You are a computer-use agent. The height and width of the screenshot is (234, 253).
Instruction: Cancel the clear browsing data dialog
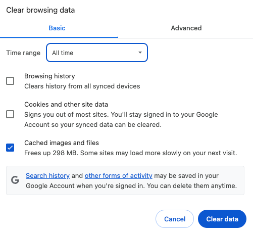tap(175, 219)
